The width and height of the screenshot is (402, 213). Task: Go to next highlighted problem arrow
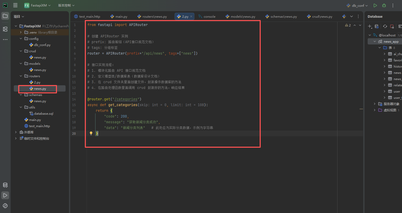360,25
